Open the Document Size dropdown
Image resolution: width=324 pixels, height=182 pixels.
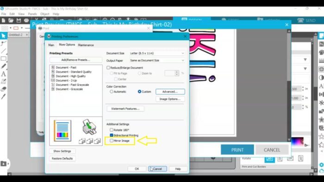click(157, 53)
